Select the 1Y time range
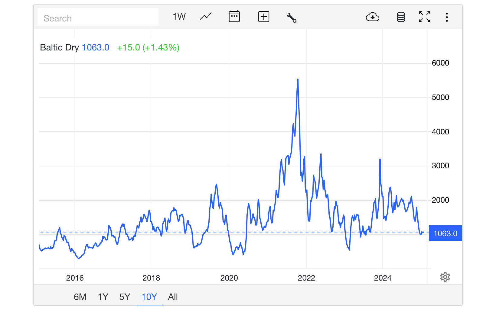 pos(103,297)
